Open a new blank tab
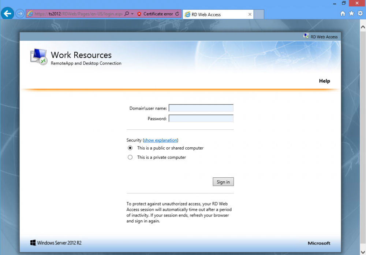Viewport: 366px width, 255px height. click(x=259, y=14)
